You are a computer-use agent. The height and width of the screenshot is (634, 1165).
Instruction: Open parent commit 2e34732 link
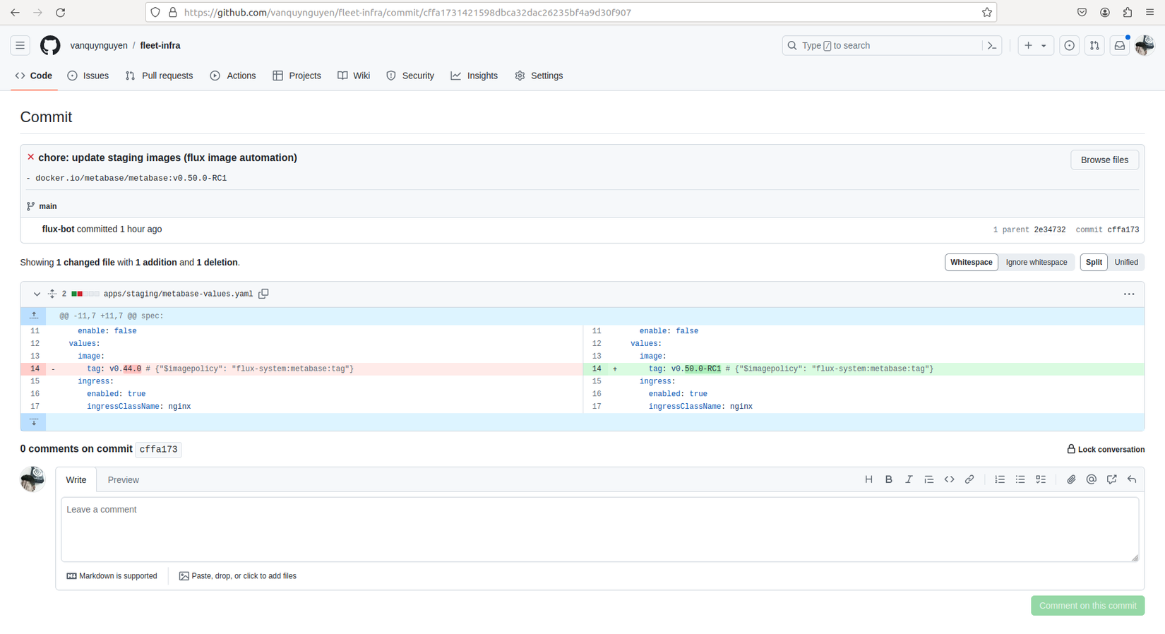(x=1049, y=230)
